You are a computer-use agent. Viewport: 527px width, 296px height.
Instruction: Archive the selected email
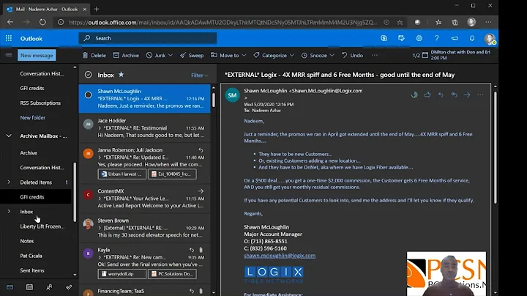click(126, 55)
